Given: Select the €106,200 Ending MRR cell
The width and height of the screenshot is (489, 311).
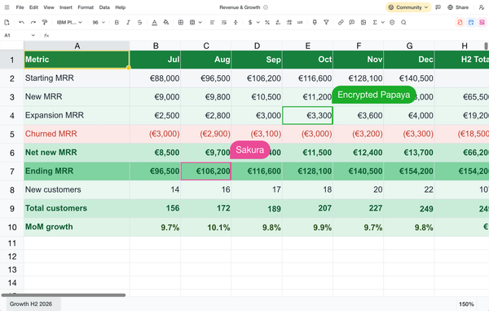Looking at the screenshot, I should click(206, 171).
